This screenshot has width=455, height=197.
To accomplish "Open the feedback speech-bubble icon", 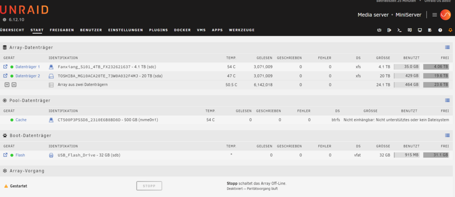I will [x=409, y=30].
